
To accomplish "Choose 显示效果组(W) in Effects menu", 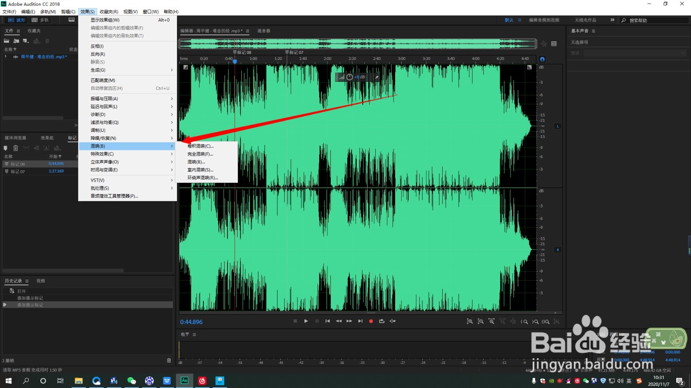I will point(127,20).
